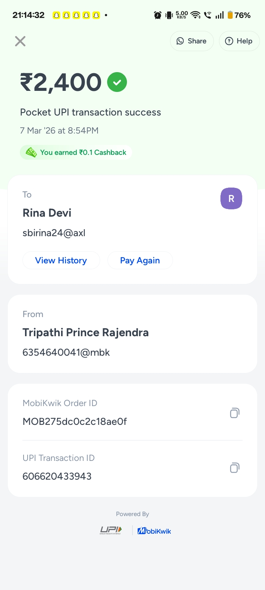The width and height of the screenshot is (265, 590).
Task: Tap Rina Devi's purple avatar icon
Action: (231, 199)
